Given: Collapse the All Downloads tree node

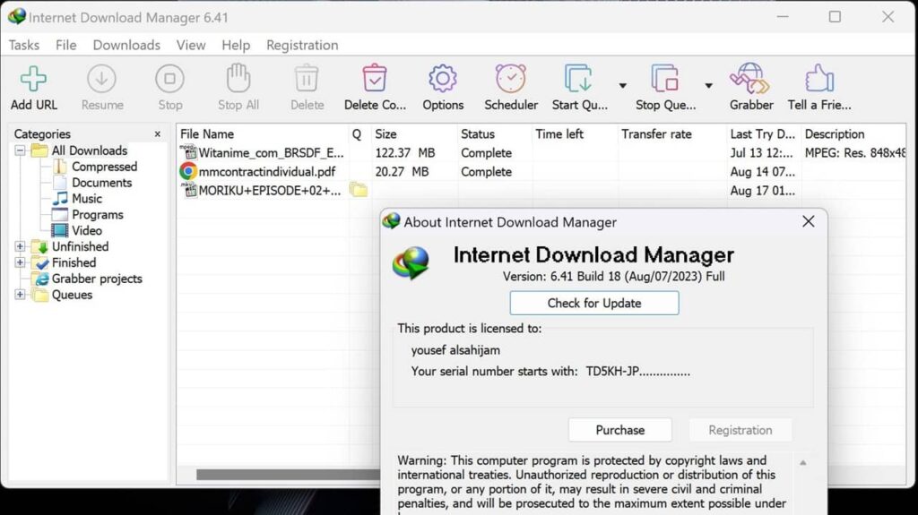Looking at the screenshot, I should click(x=20, y=150).
